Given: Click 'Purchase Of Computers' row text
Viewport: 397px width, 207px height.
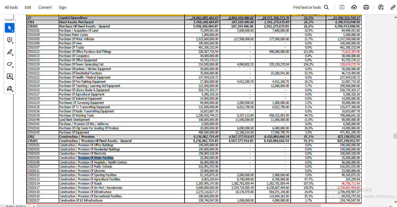Looking at the screenshot, I should click(x=74, y=56).
